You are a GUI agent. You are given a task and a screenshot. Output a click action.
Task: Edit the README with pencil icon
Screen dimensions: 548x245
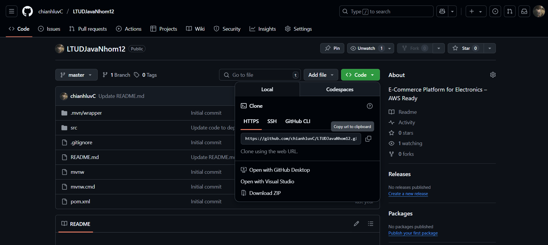click(356, 224)
